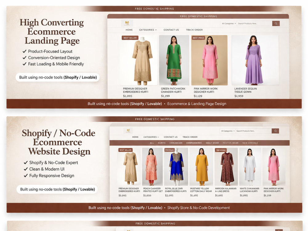Click the $2,095 price text
This screenshot has width=308, height=231.
click(169, 196)
